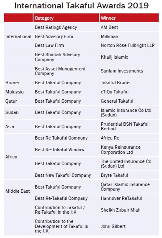This screenshot has width=162, height=238.
Task: Click the Khalij Islamic winner cell
Action: (129, 57)
